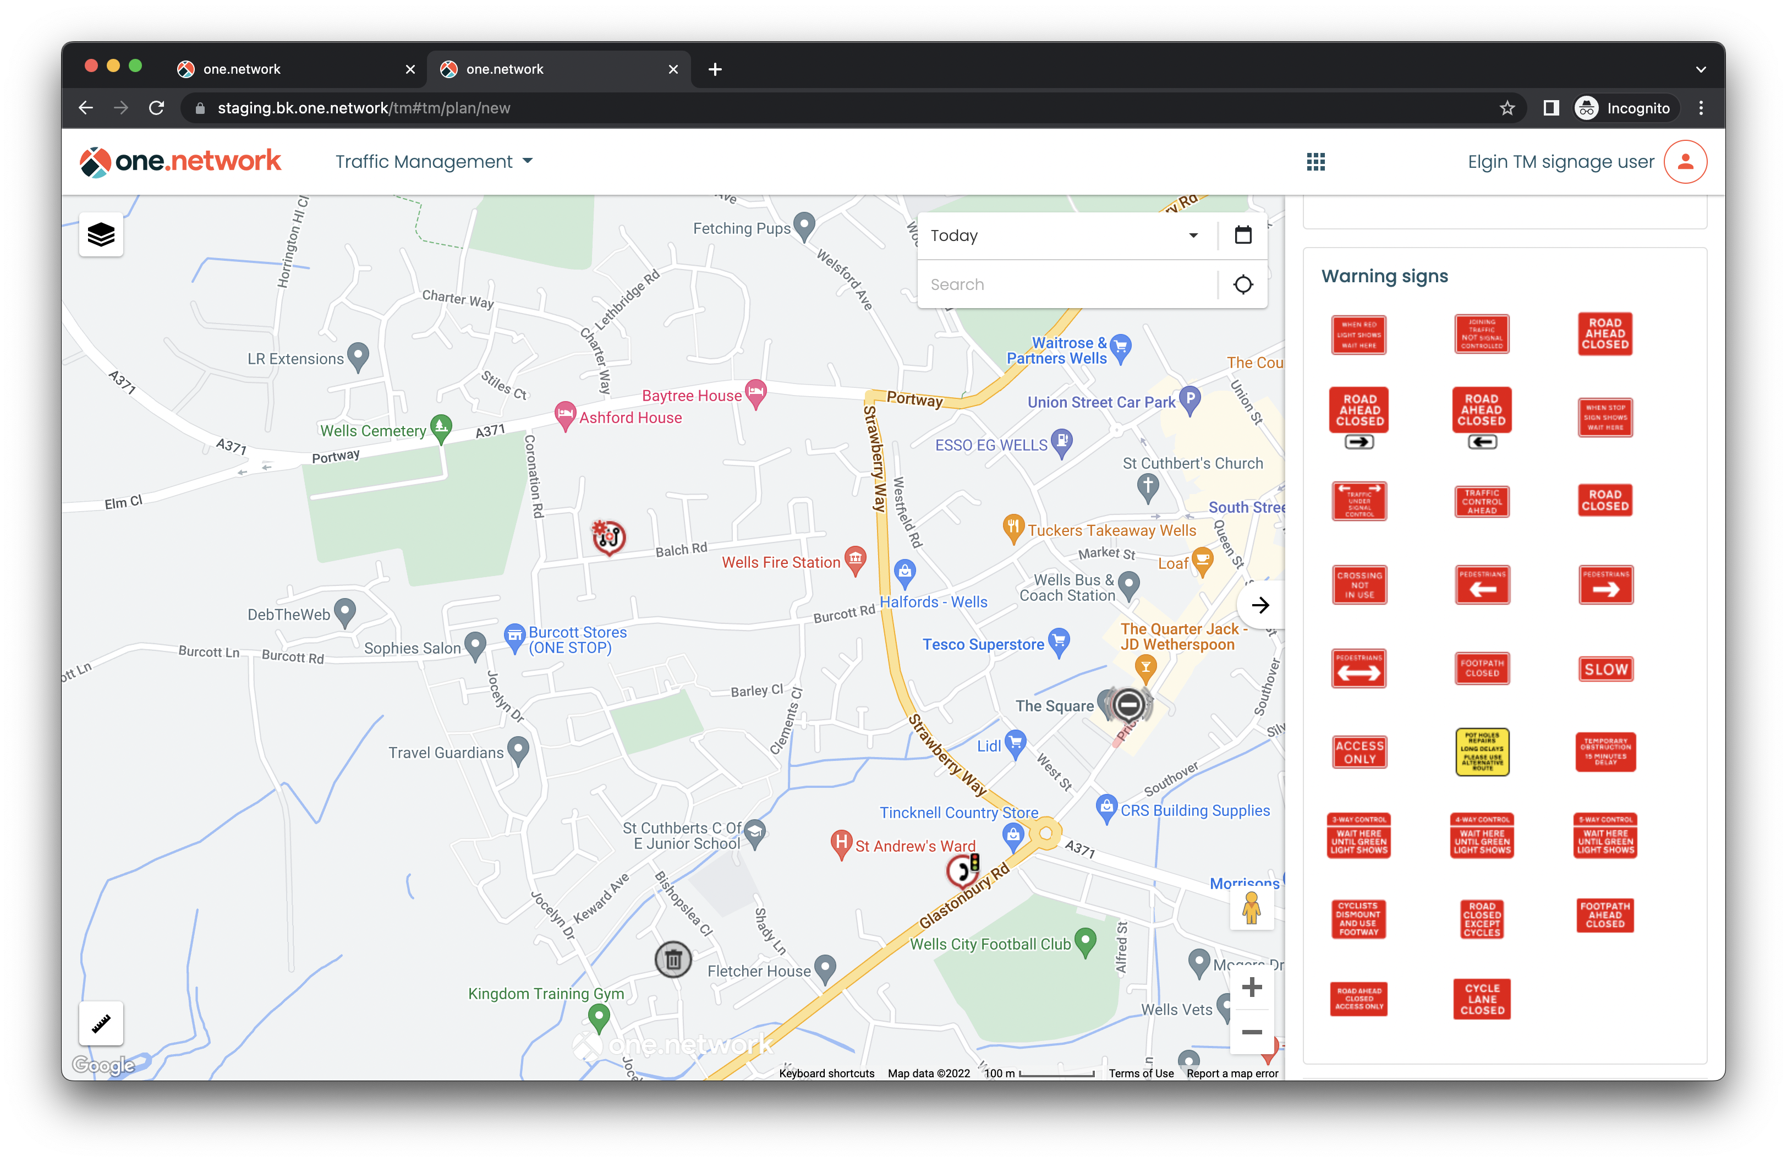
Task: Pick 'Pedestrians' left arrow sign
Action: pyautogui.click(x=1482, y=585)
